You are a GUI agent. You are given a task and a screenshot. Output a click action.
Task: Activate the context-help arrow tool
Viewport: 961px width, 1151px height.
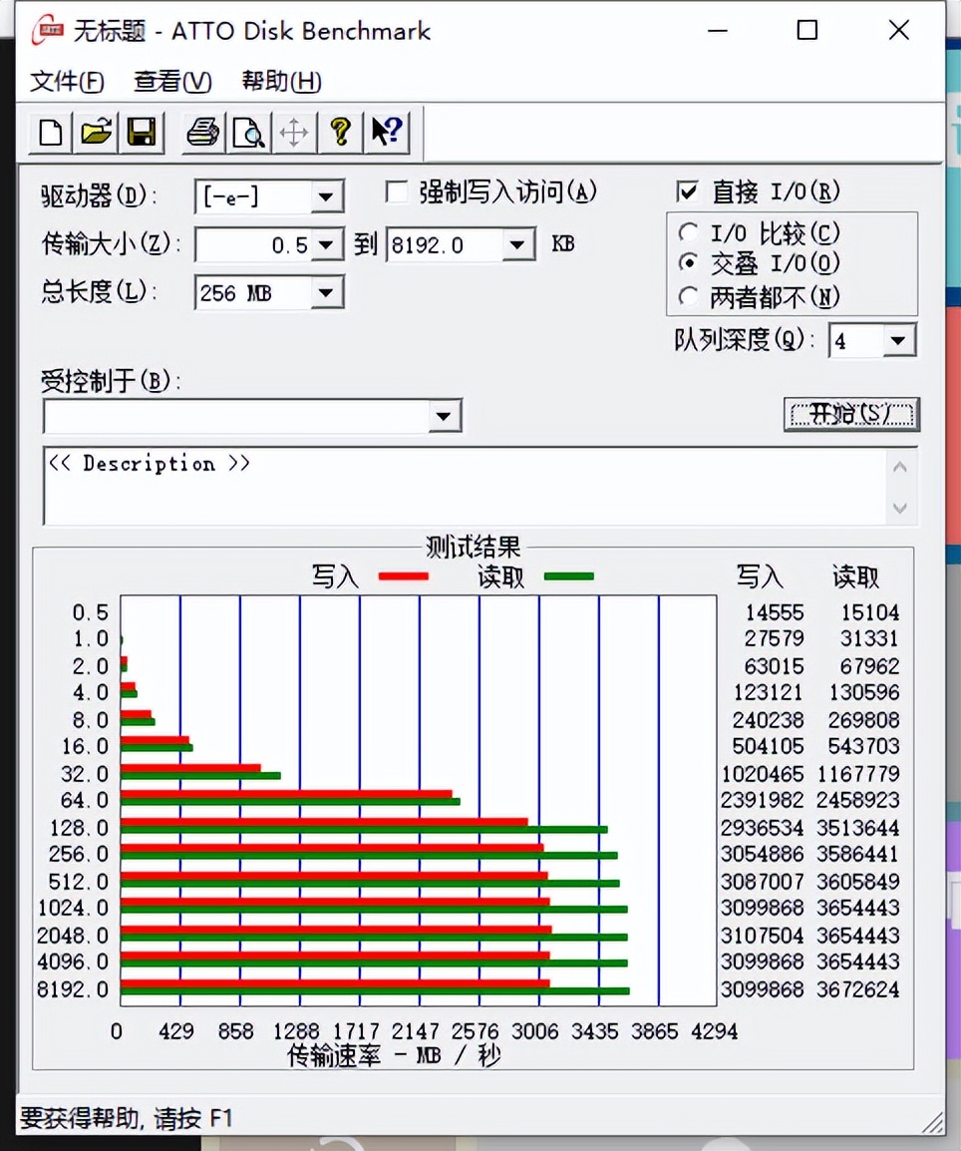coord(387,132)
